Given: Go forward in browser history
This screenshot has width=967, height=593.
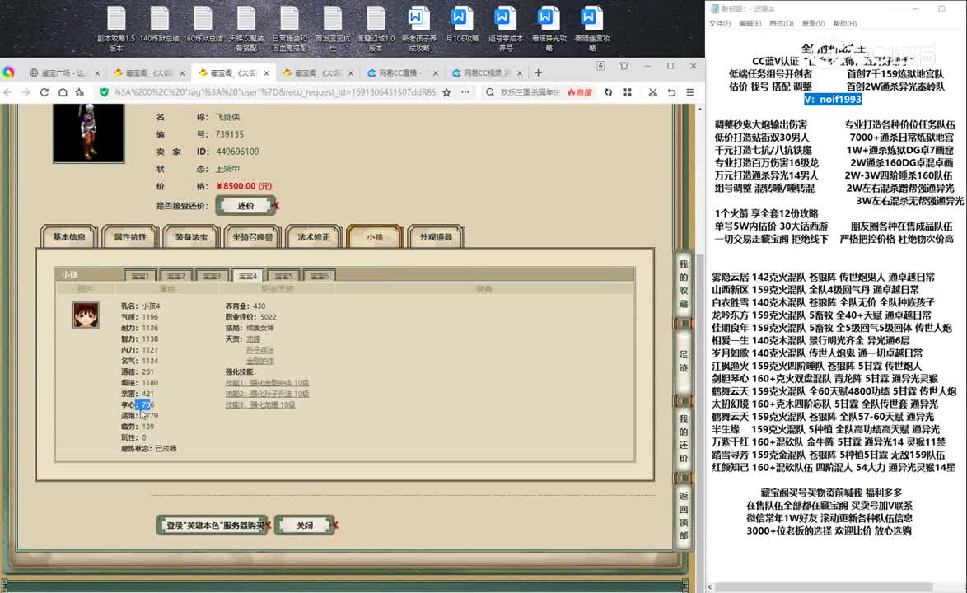Looking at the screenshot, I should tap(26, 92).
